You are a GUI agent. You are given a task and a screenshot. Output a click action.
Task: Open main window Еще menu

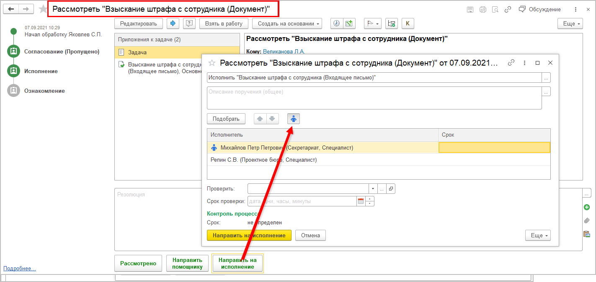pyautogui.click(x=570, y=24)
